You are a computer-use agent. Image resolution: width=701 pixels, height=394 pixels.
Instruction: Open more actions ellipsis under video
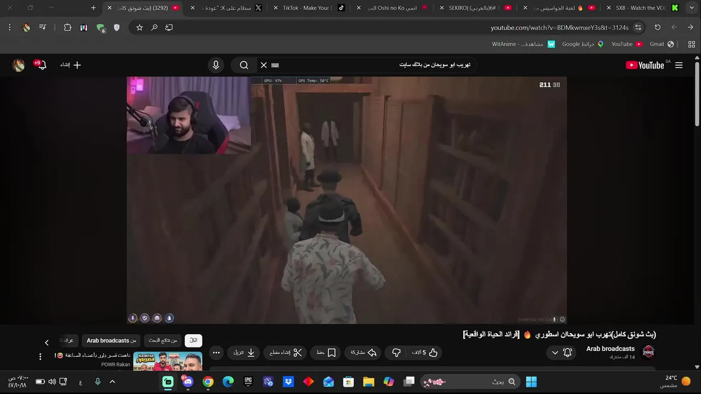[216, 353]
